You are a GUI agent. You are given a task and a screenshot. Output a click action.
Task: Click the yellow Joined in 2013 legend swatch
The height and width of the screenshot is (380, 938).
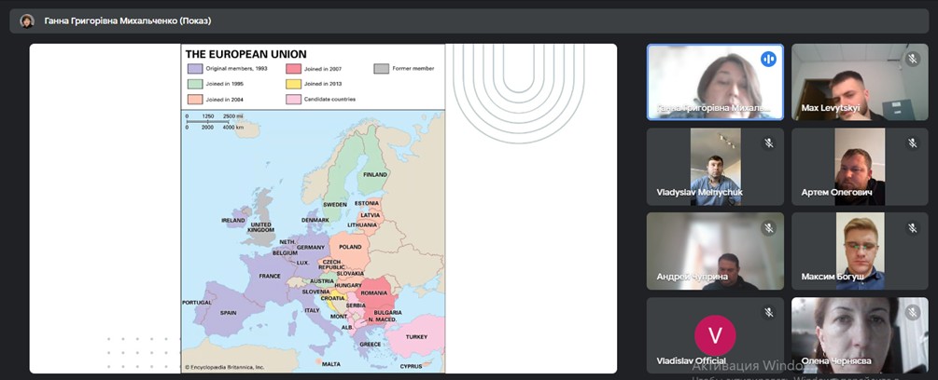(293, 84)
